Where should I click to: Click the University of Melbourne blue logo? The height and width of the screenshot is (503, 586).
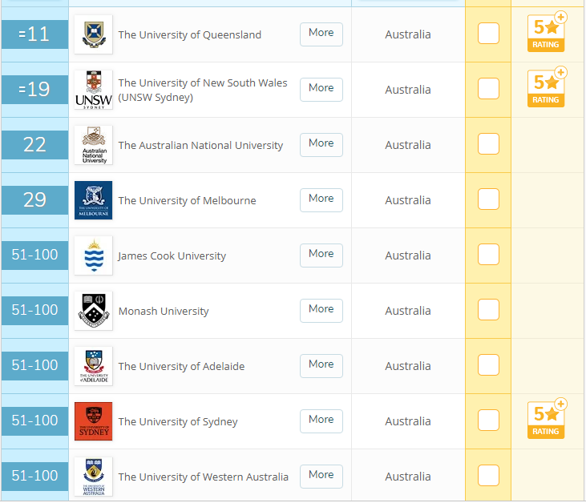tap(93, 200)
